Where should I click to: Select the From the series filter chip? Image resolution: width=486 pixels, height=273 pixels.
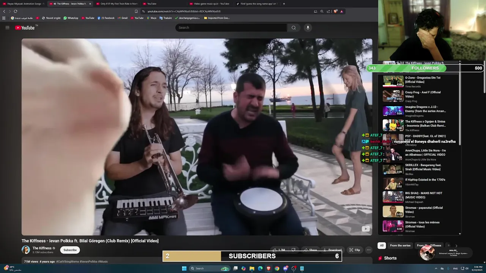click(x=400, y=245)
